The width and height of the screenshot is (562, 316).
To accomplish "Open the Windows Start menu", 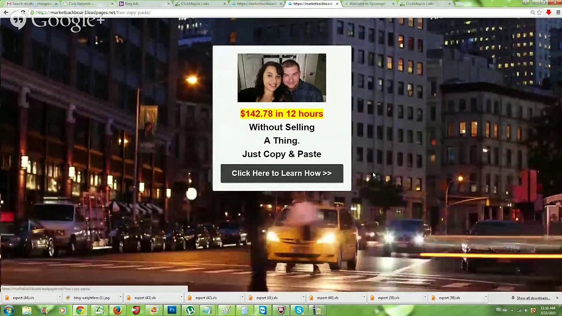I will point(8,311).
